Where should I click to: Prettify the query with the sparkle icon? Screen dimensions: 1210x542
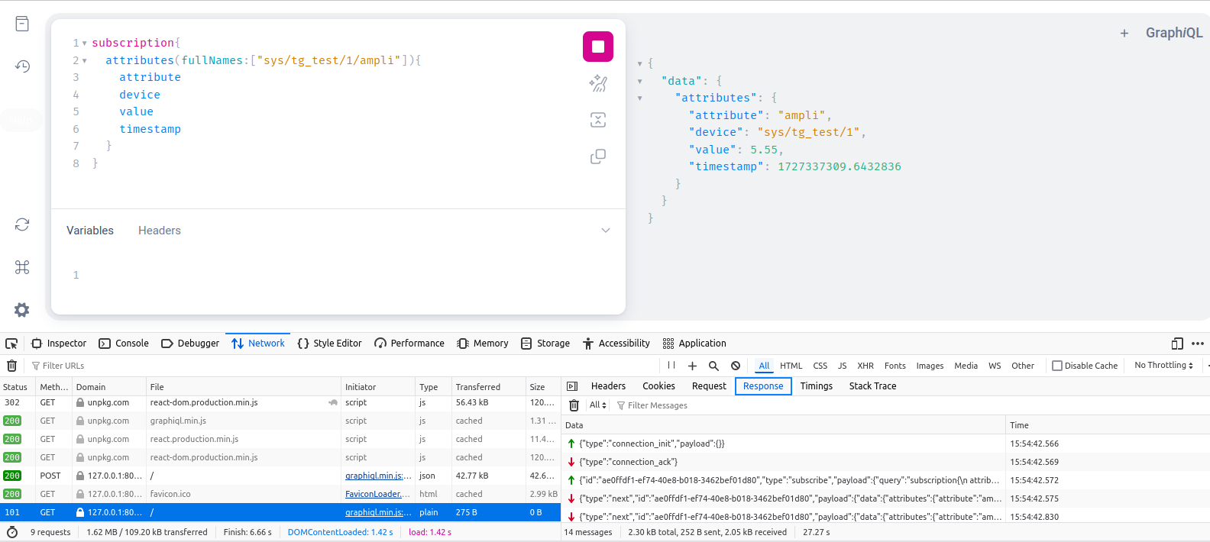pos(597,83)
